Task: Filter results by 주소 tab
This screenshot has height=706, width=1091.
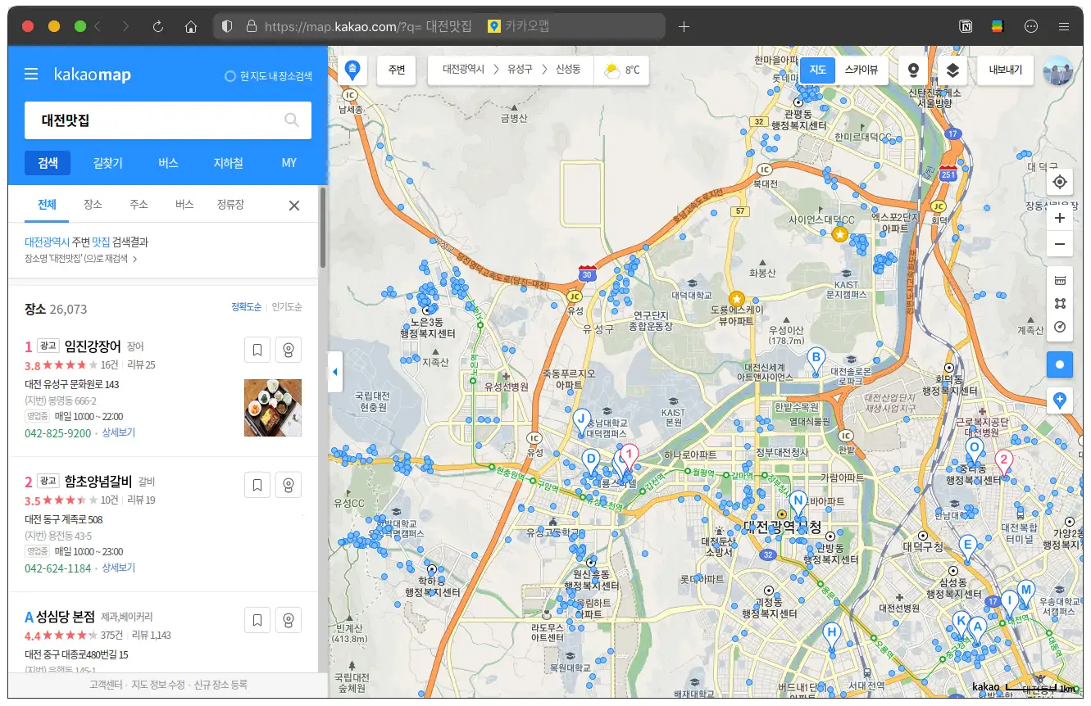Action: [139, 205]
